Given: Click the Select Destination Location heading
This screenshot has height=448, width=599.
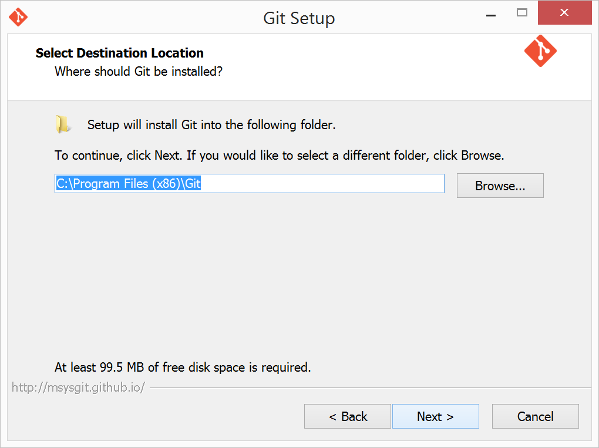Looking at the screenshot, I should [120, 53].
